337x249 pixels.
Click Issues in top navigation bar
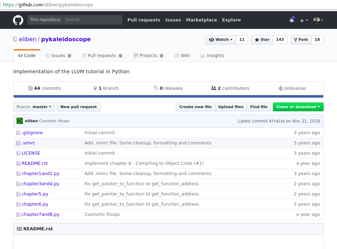(173, 20)
